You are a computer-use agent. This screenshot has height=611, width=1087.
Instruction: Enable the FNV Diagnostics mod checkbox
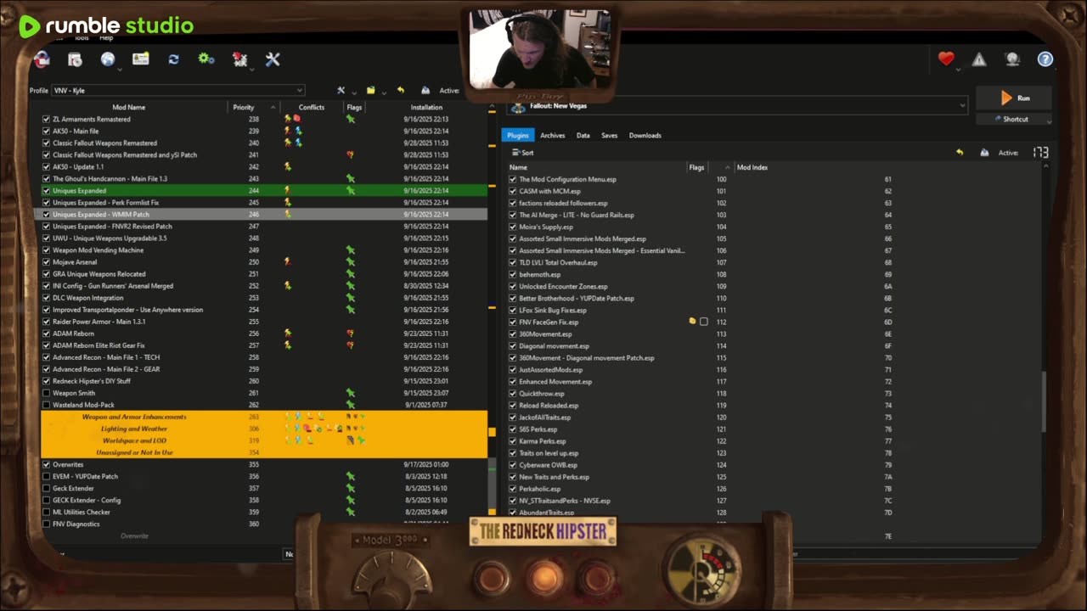(46, 524)
